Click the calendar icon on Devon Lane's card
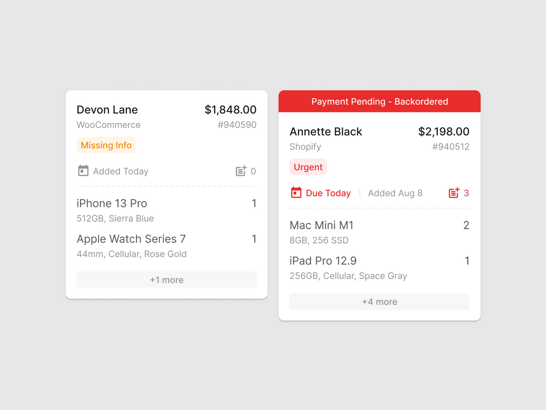The height and width of the screenshot is (410, 546). click(x=83, y=171)
